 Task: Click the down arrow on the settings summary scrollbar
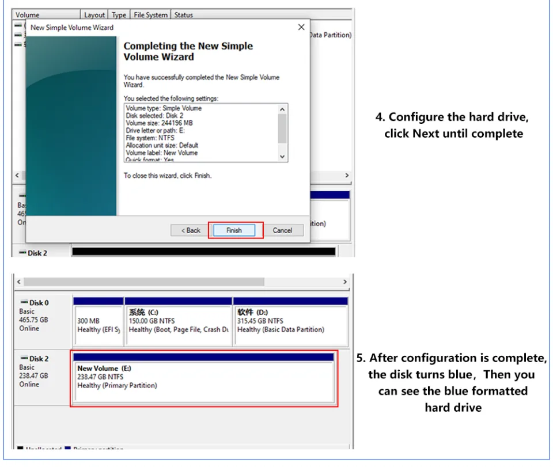282,156
